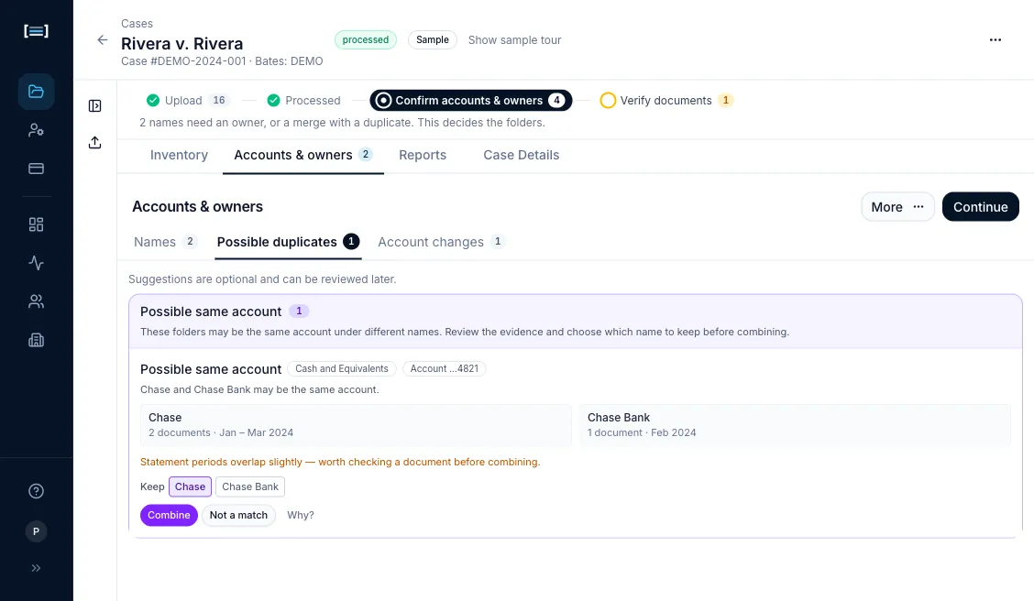Viewport: 1034px width, 601px height.
Task: Switch to the Case Details tab
Action: tap(521, 155)
